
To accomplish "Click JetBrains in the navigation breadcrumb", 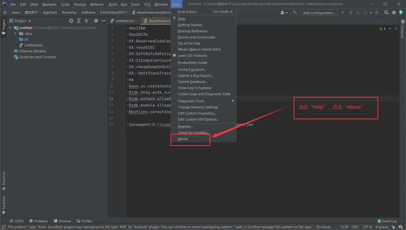I will (88, 12).
